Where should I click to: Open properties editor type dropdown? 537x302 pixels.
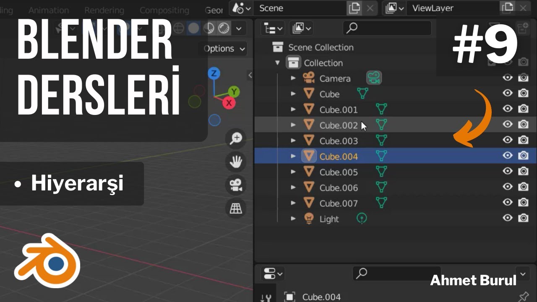pyautogui.click(x=273, y=274)
